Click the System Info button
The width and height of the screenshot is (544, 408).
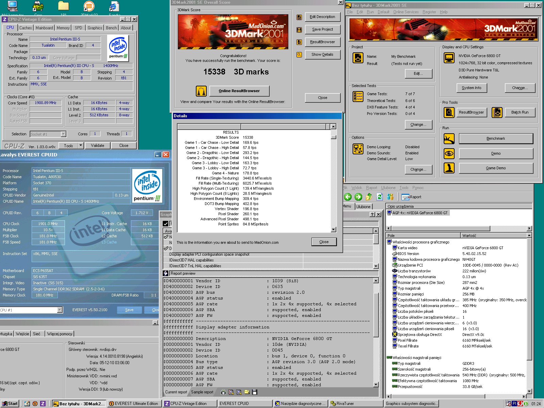(472, 88)
